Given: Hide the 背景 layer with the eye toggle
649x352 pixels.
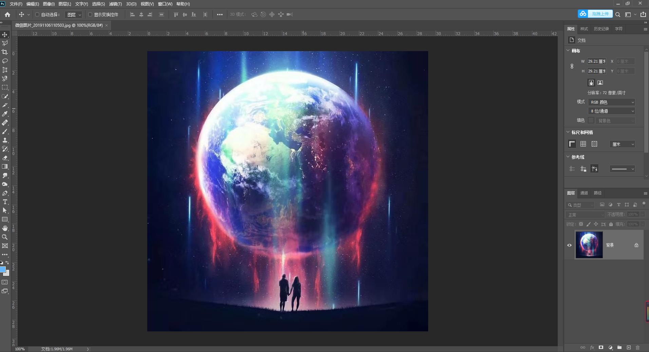Looking at the screenshot, I should [x=569, y=245].
